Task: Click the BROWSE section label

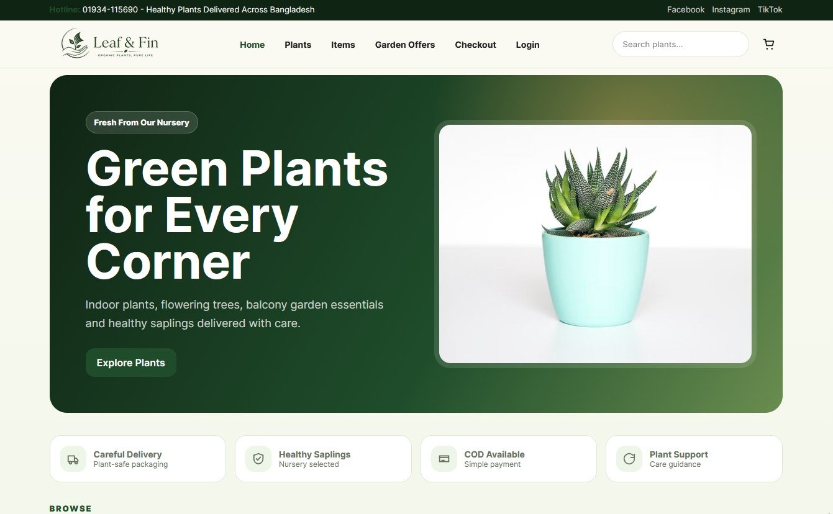Action: [x=71, y=508]
